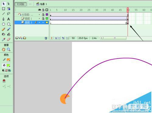Viewport: 152px width, 113px height.
Task: Toggle lock on 引导层 layer
Action: click(43, 15)
